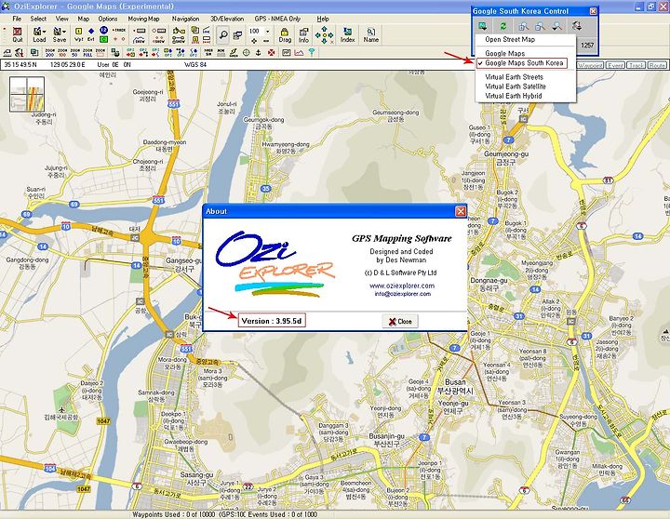Click the blue circle 12 toolbar icon
The image size is (670, 519).
[103, 30]
